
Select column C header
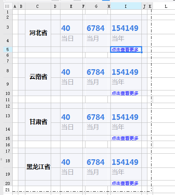click(38, 6)
